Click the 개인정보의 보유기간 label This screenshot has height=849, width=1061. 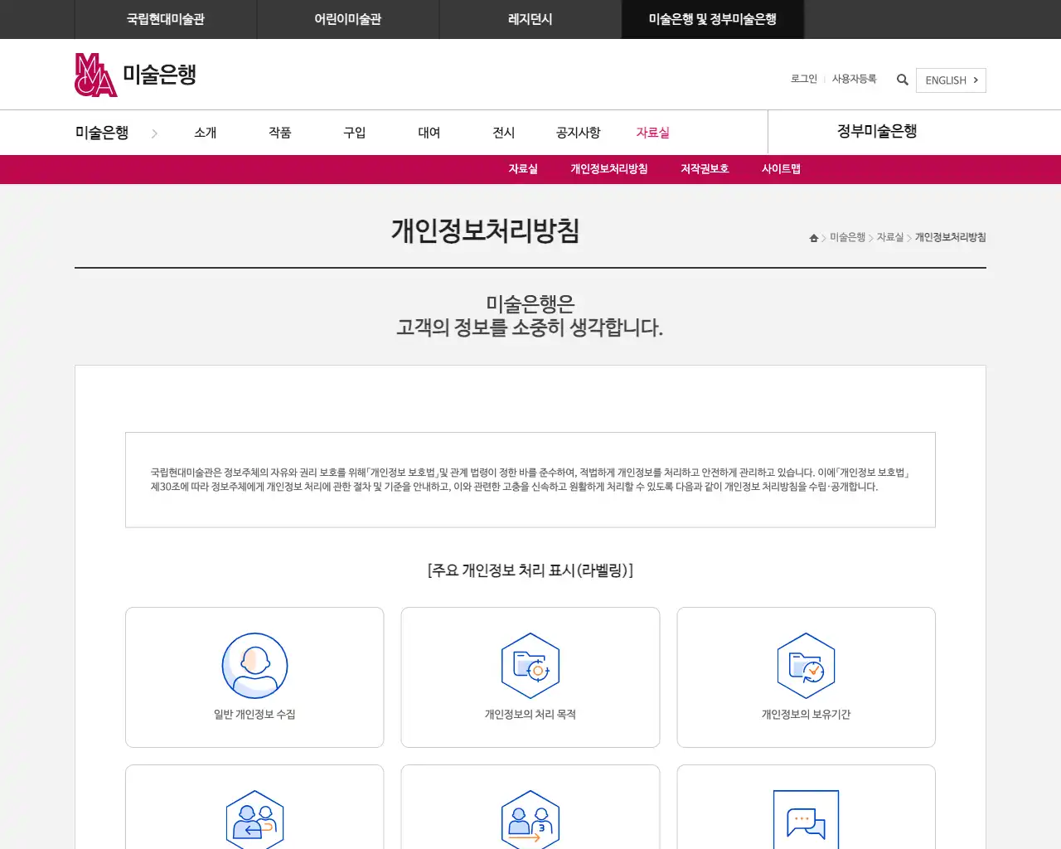pos(806,715)
